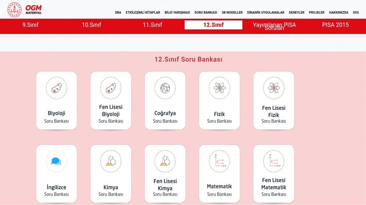
Task: Click the OGM Materyal logo
Action: [25, 10]
